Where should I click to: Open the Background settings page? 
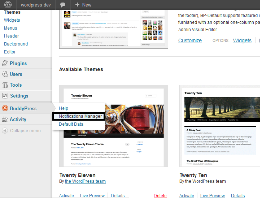[16, 44]
